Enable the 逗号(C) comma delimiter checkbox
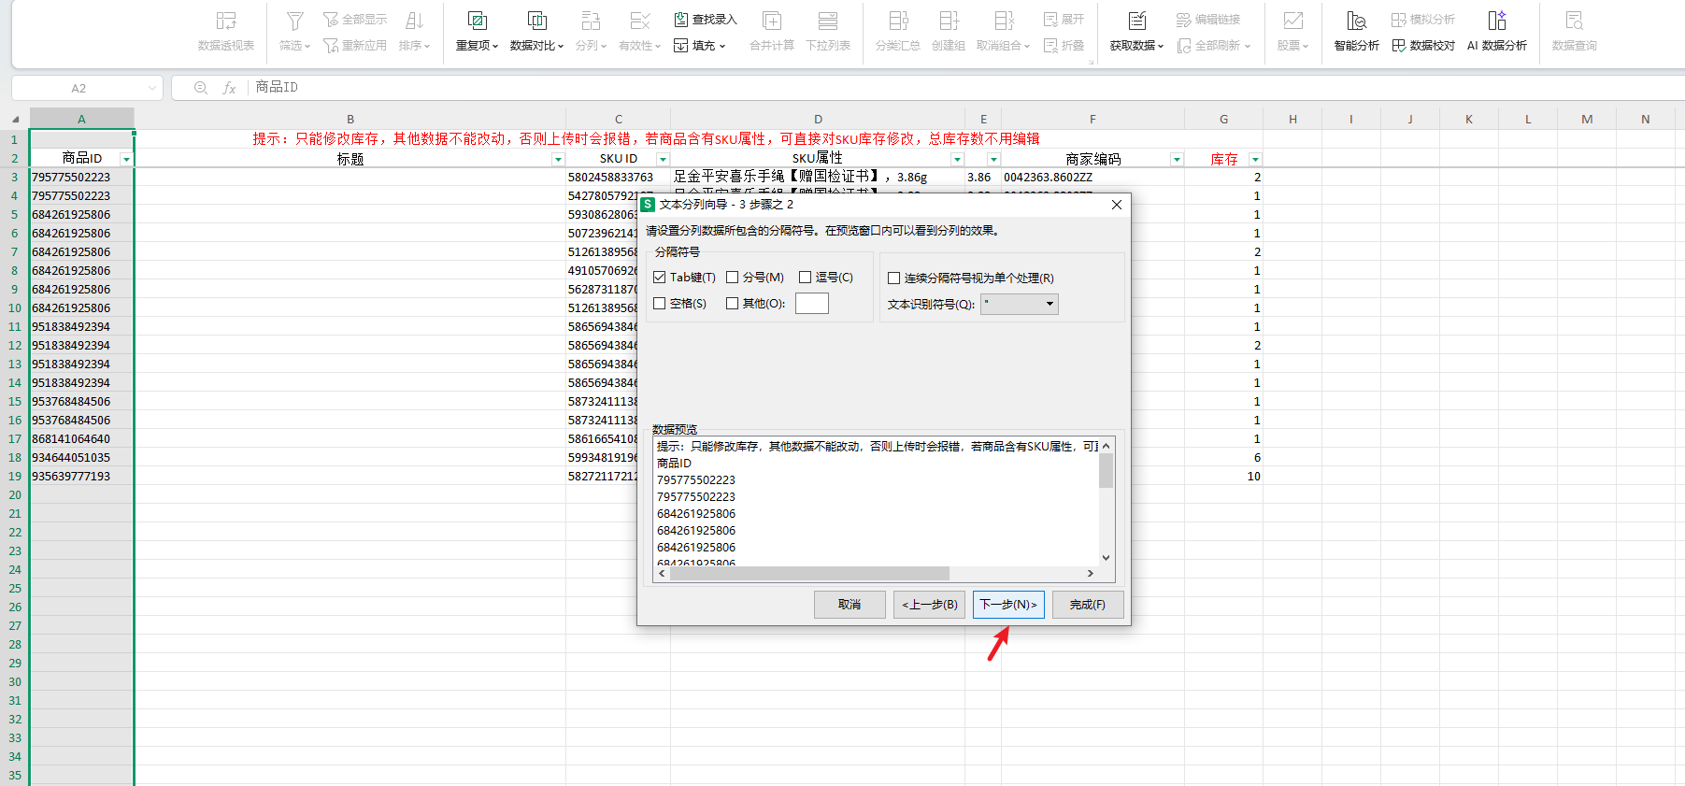This screenshot has width=1685, height=786. pos(806,278)
